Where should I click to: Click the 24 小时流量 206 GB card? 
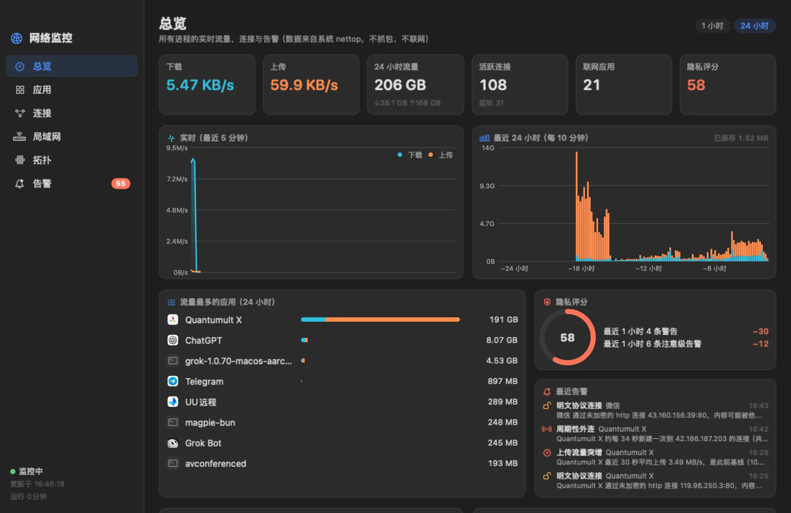(x=415, y=85)
